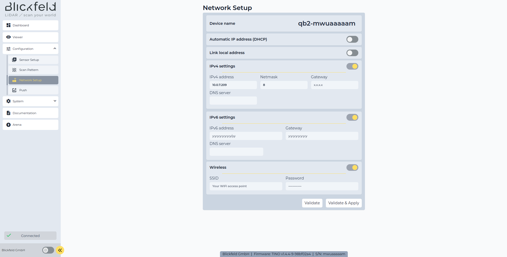Expand the System menu chevron
Image resolution: width=507 pixels, height=257 pixels.
55,101
